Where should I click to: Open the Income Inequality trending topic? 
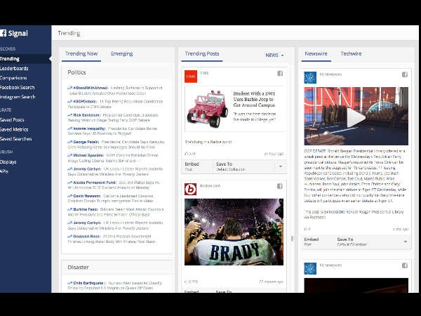coord(89,129)
